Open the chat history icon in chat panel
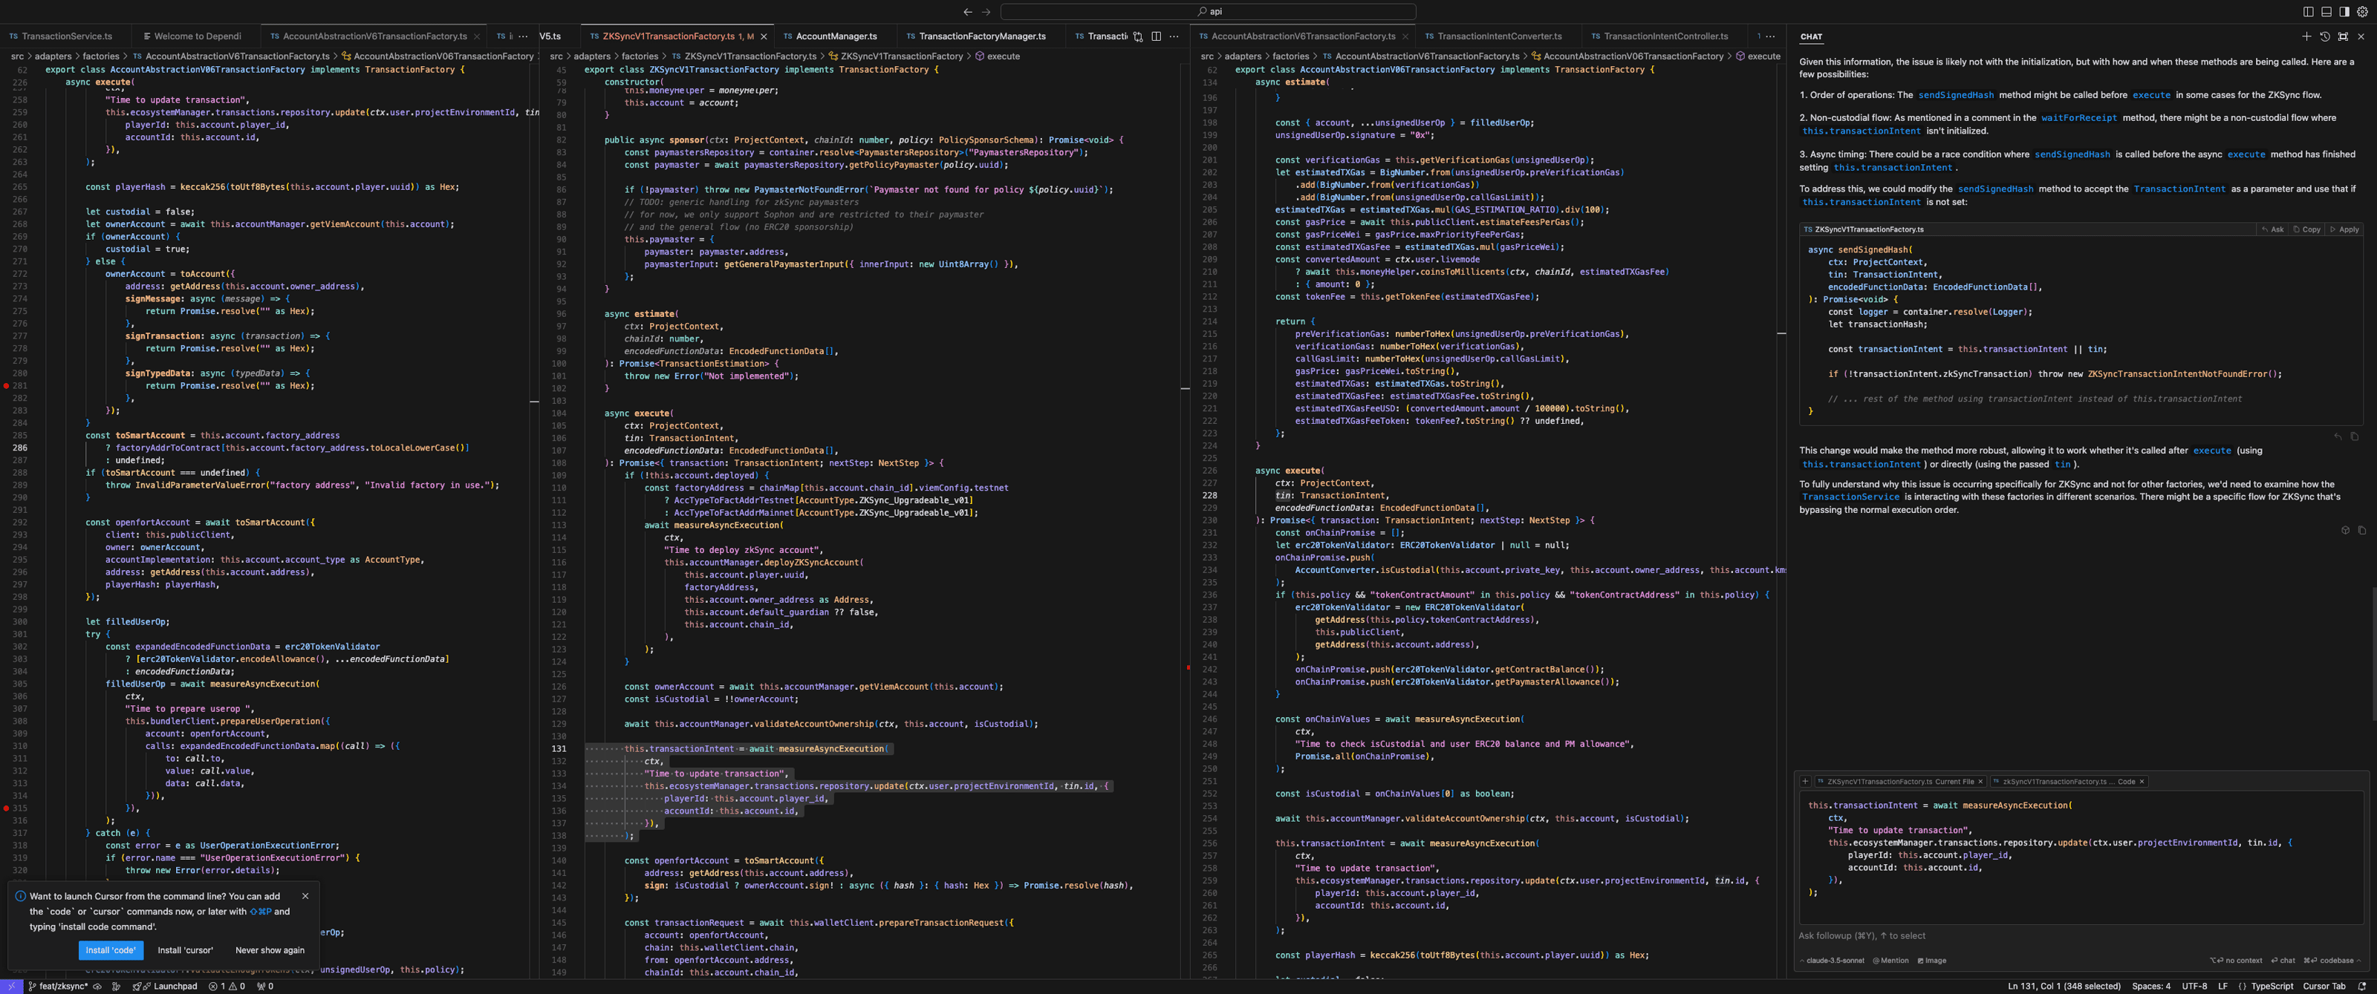 point(2325,36)
